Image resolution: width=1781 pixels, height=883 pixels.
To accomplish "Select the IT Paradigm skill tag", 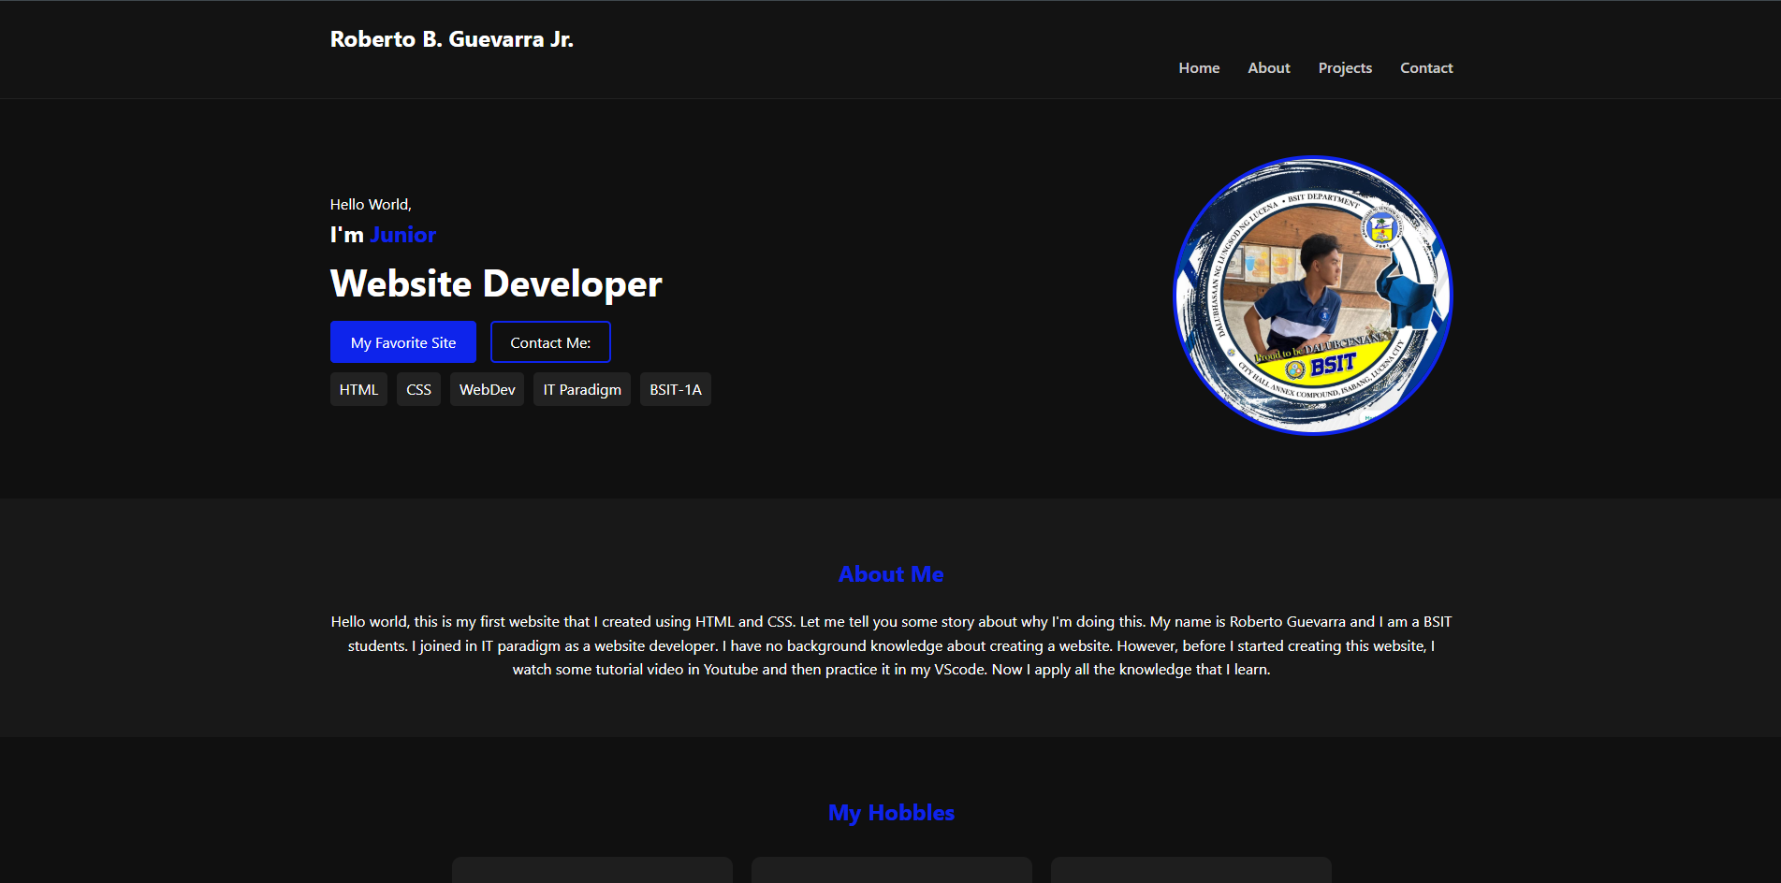I will click(581, 388).
